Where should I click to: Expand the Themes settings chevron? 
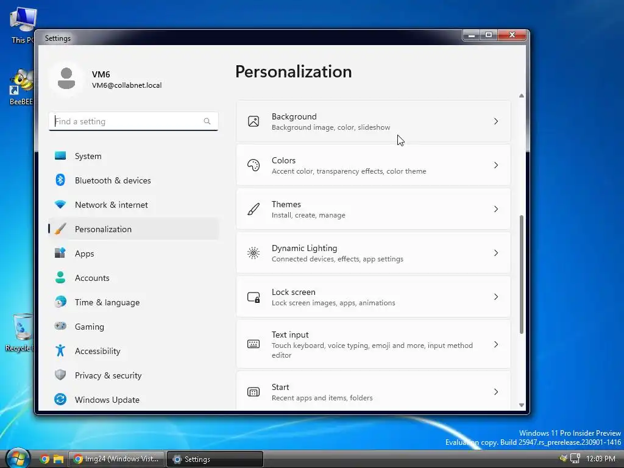(x=496, y=209)
